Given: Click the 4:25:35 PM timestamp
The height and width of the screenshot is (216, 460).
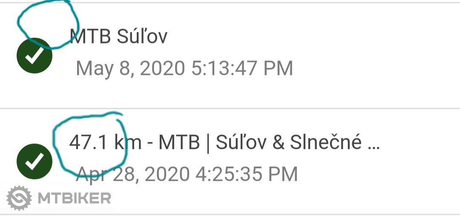Looking at the screenshot, I should pyautogui.click(x=246, y=174).
